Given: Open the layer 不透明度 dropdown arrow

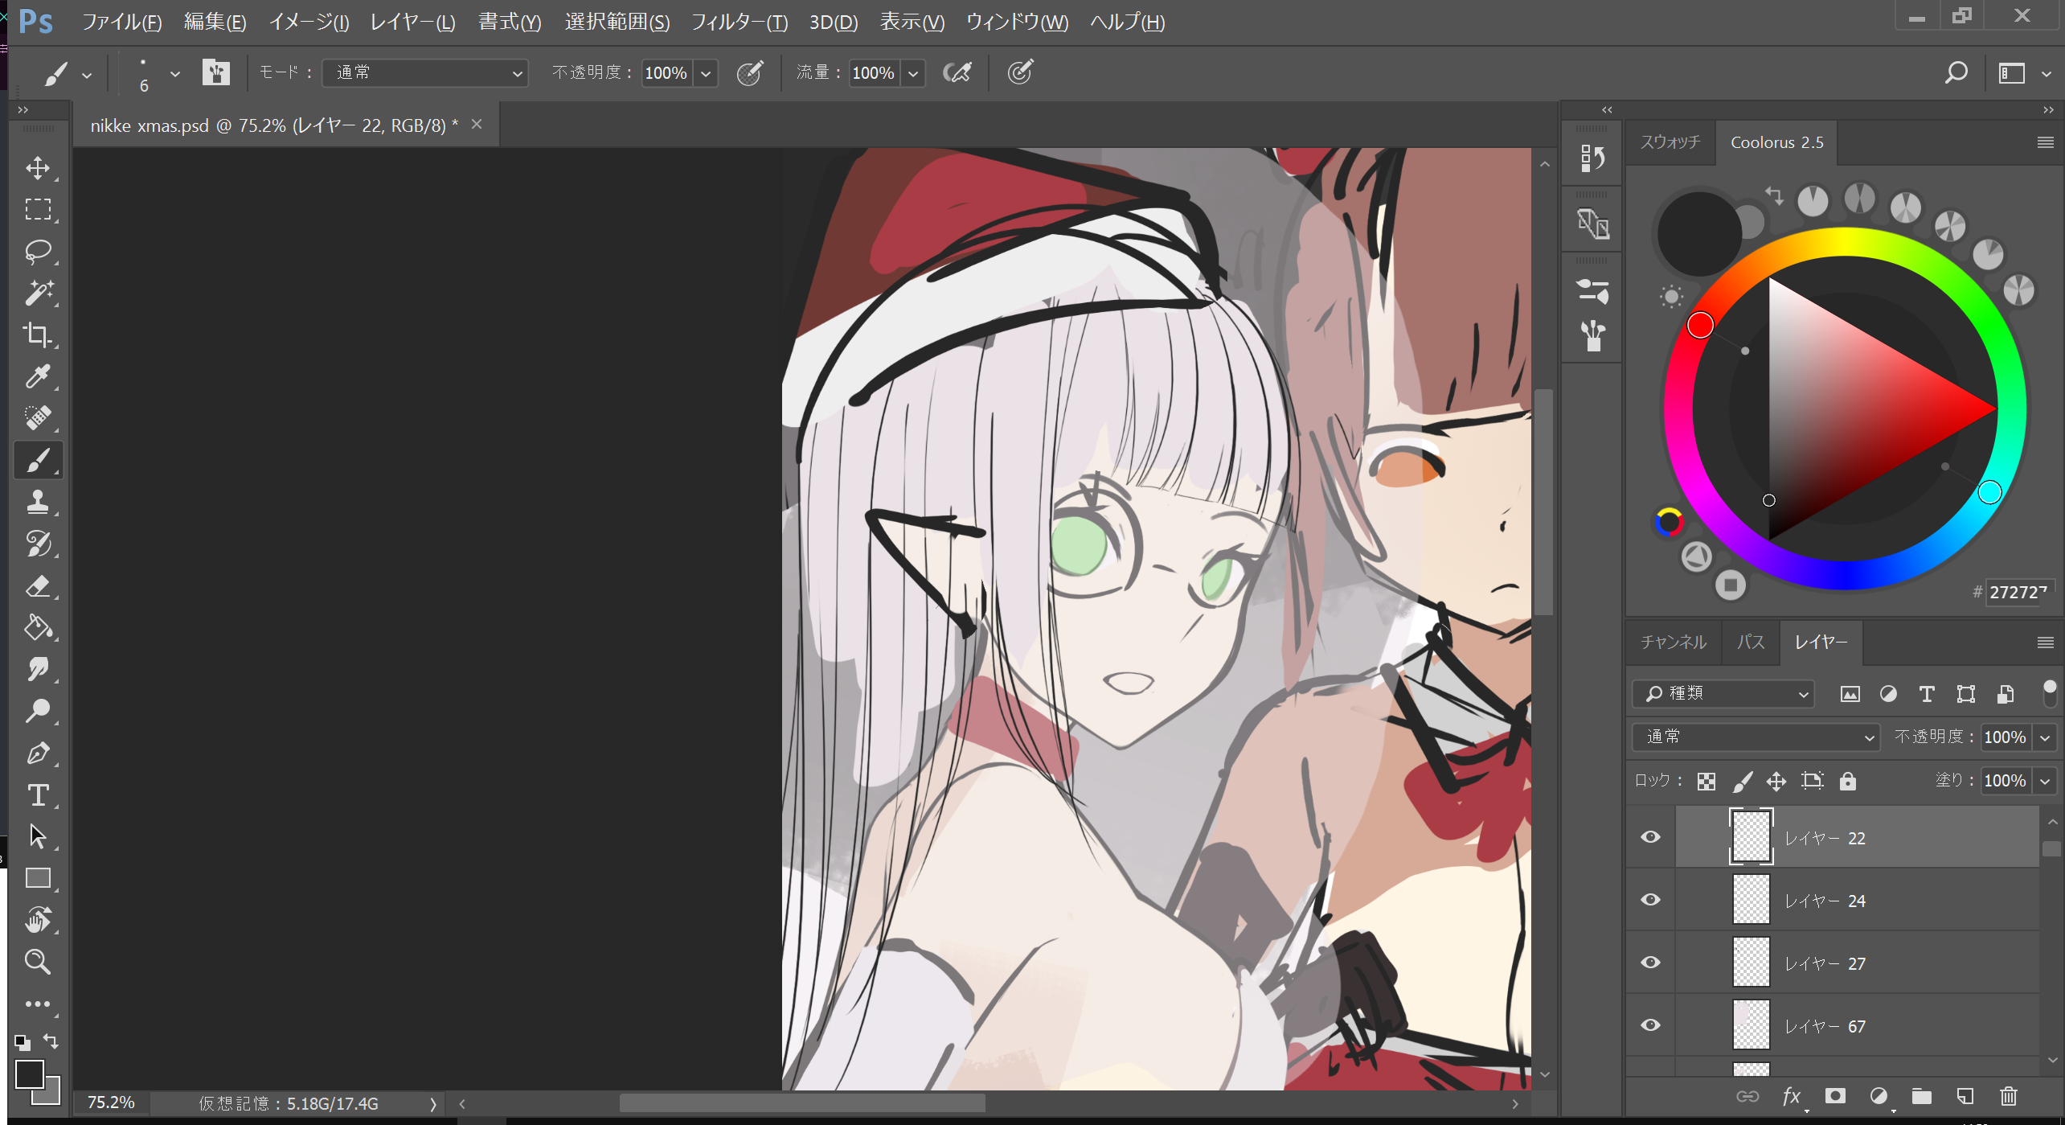Looking at the screenshot, I should click(x=2044, y=737).
